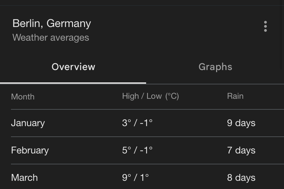Click the Rain column header

235,96
